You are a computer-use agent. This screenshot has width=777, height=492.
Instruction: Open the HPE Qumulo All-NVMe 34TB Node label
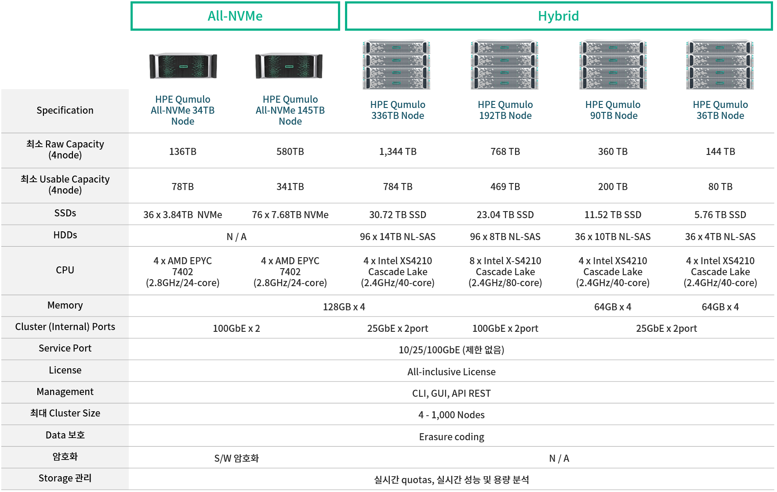(x=182, y=110)
